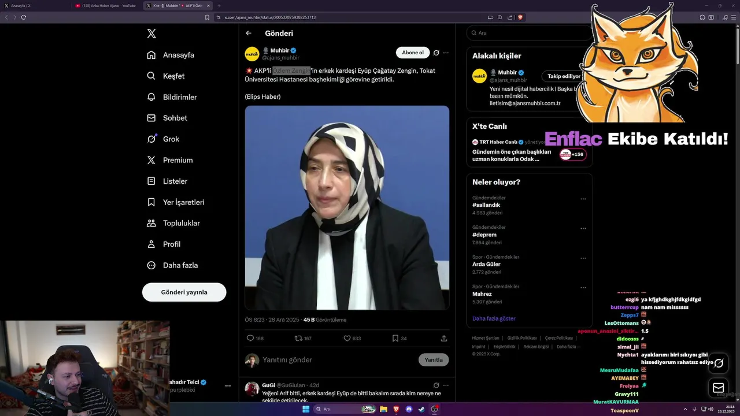This screenshot has width=740, height=416.
Task: Open Yer İşaretleri bookmarks
Action: point(176,202)
